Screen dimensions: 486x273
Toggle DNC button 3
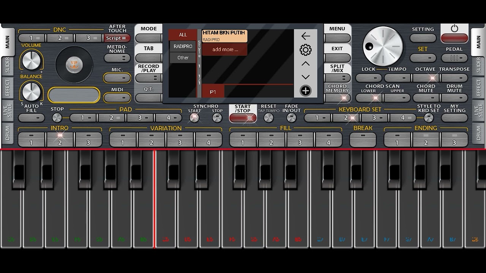click(x=89, y=38)
